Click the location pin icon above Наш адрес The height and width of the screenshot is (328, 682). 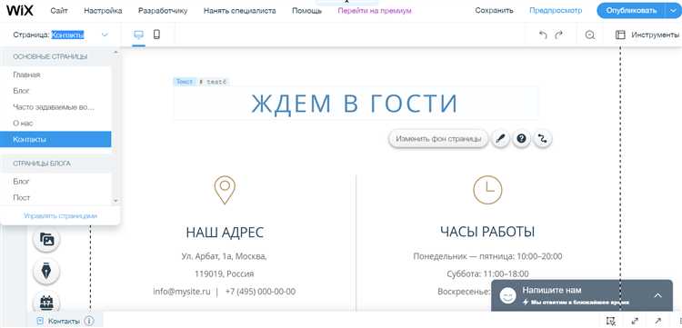coord(225,190)
